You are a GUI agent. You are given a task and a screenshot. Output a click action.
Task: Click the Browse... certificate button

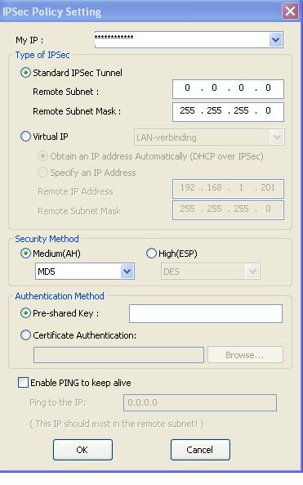(245, 355)
